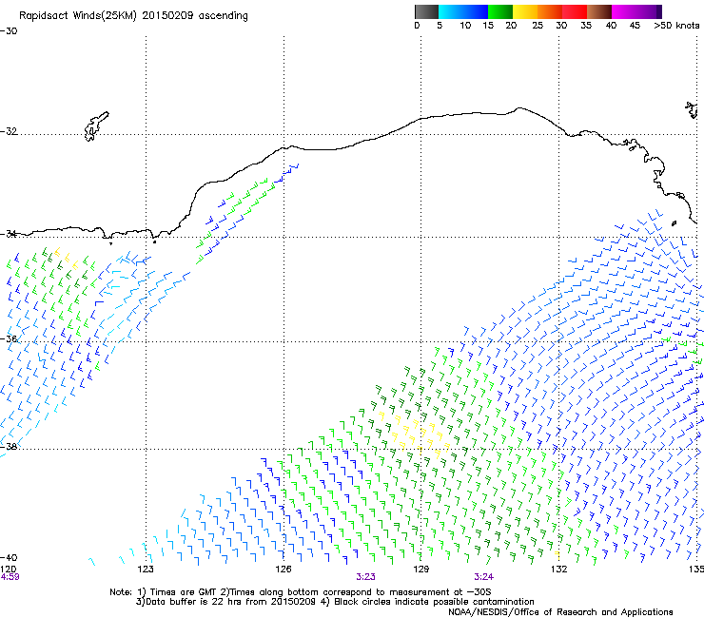Click longitude label '126'
Screen dimensions: 704x618
click(x=284, y=570)
